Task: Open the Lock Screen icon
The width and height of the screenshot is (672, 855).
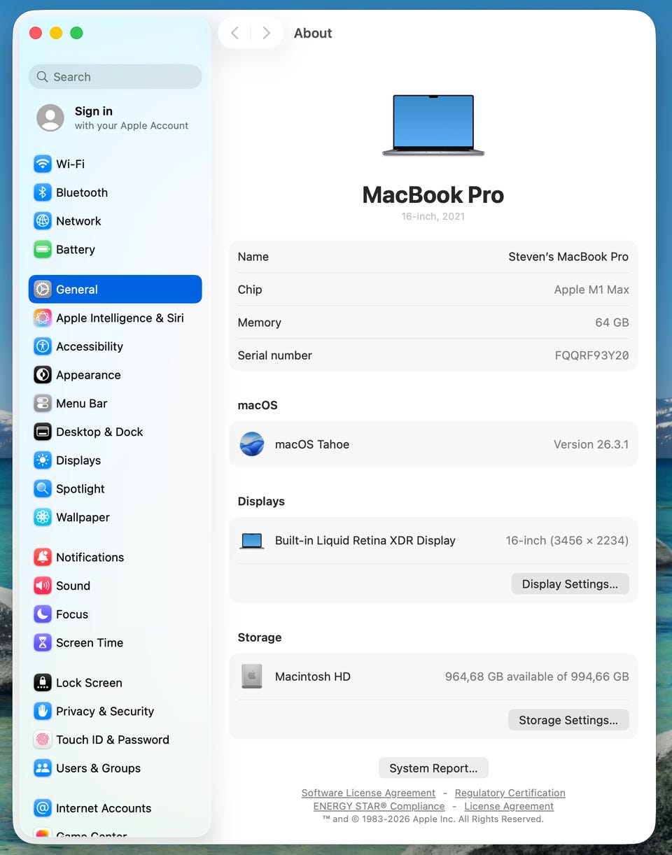Action: (x=43, y=683)
